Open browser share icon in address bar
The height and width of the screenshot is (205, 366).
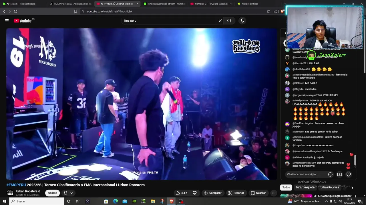coord(275,11)
